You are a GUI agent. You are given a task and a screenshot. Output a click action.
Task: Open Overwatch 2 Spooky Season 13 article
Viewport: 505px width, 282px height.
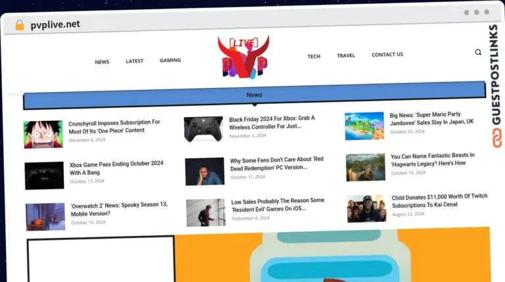pyautogui.click(x=119, y=209)
